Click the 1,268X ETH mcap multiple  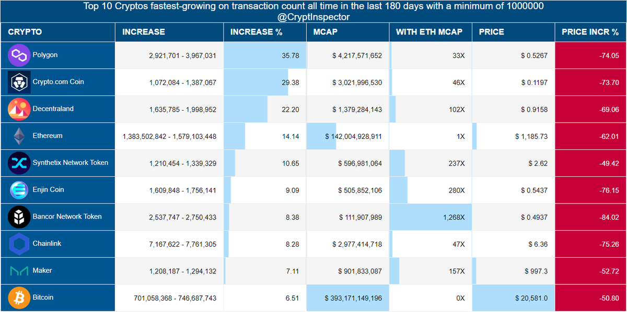point(431,217)
